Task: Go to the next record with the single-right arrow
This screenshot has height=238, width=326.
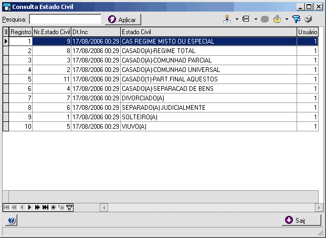Action: coord(30,208)
